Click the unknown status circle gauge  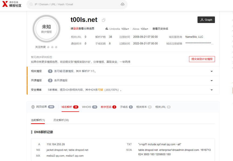click(46, 29)
